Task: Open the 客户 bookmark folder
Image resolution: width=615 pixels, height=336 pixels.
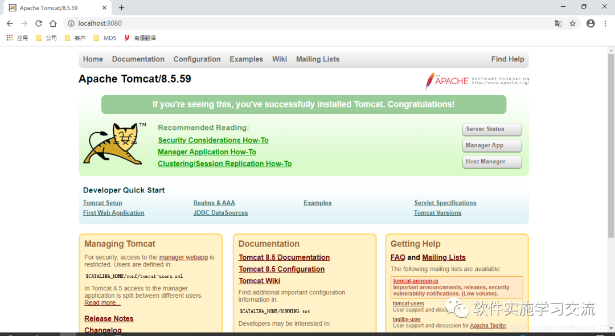Action: (x=75, y=38)
